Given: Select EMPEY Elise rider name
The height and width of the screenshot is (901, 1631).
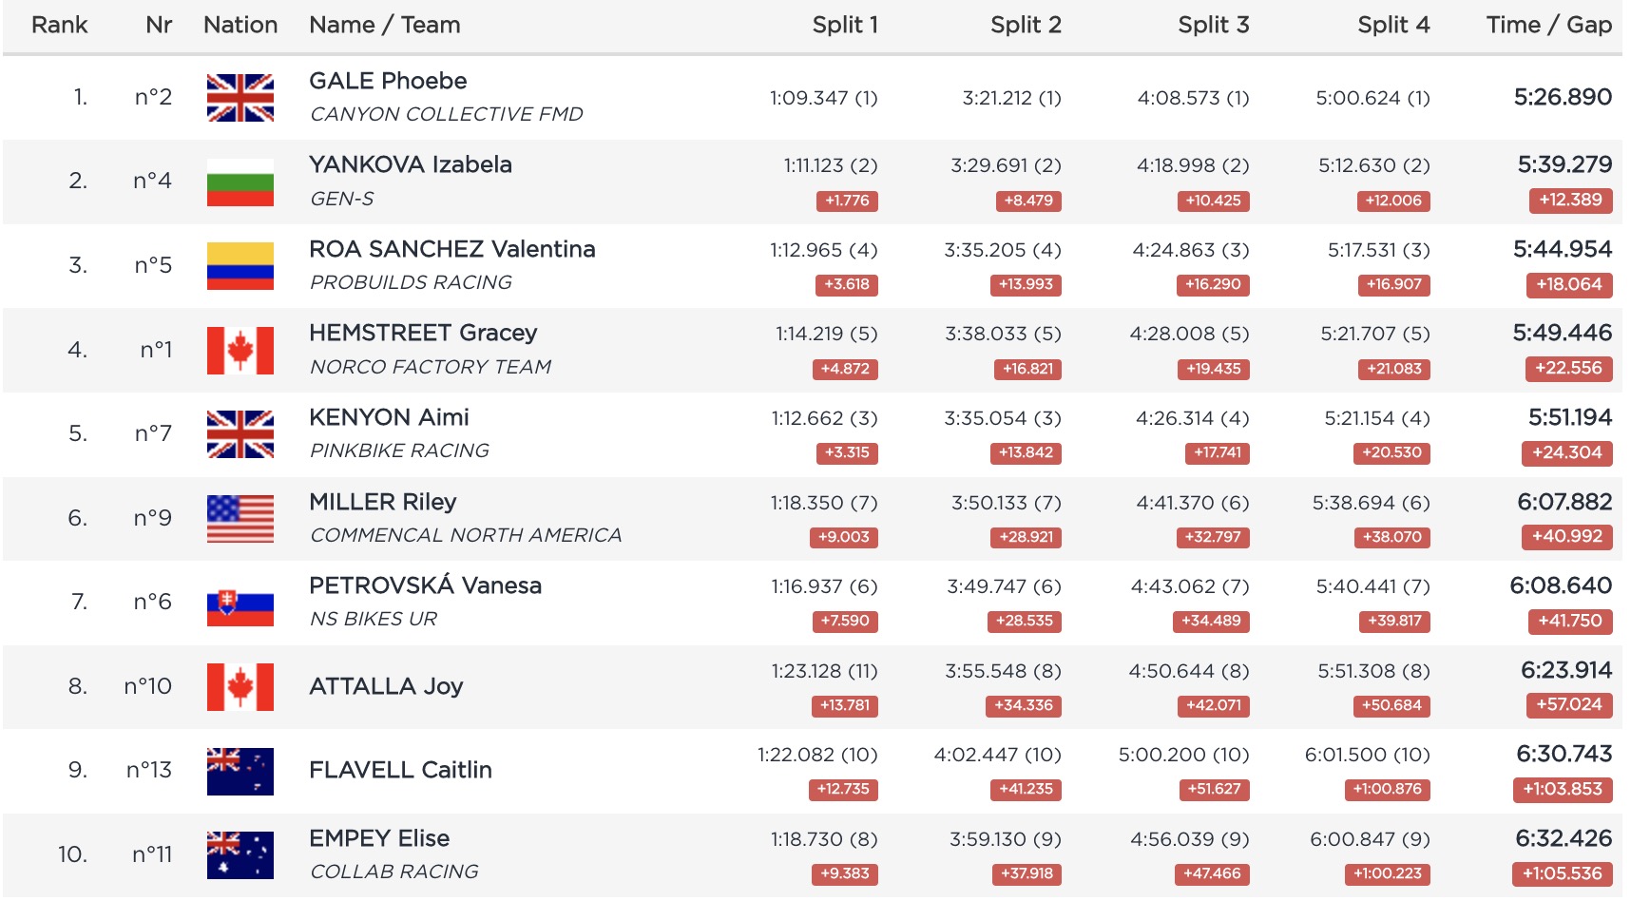Looking at the screenshot, I should (379, 838).
